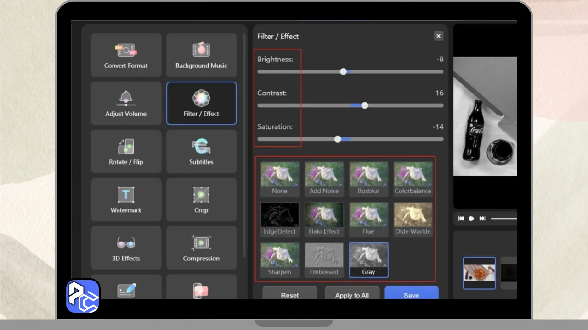This screenshot has height=330, width=588.
Task: Open the Background Music tool
Action: [201, 55]
